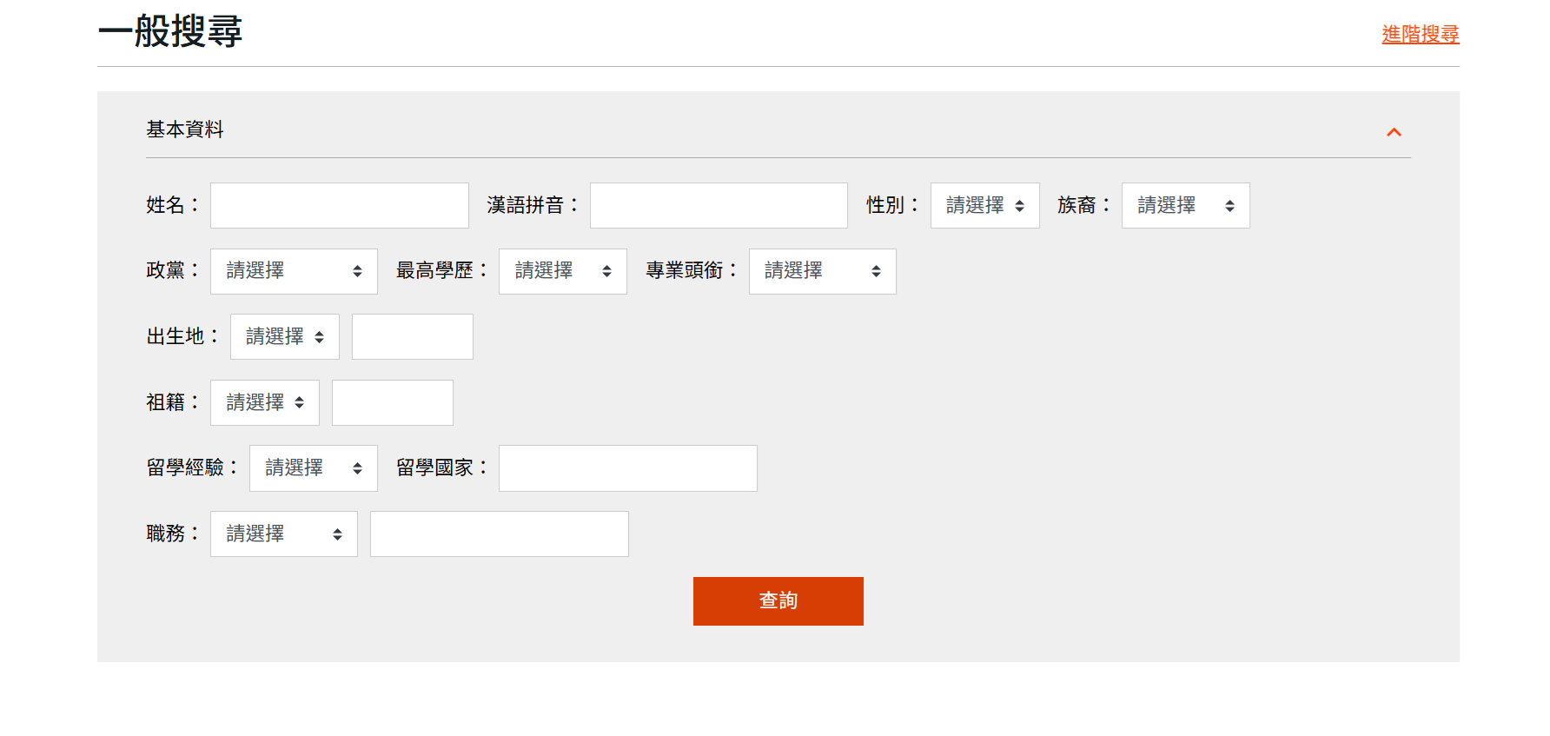Image resolution: width=1550 pixels, height=736 pixels.
Task: Open the 專業頭銜 professional title dropdown
Action: pos(822,271)
